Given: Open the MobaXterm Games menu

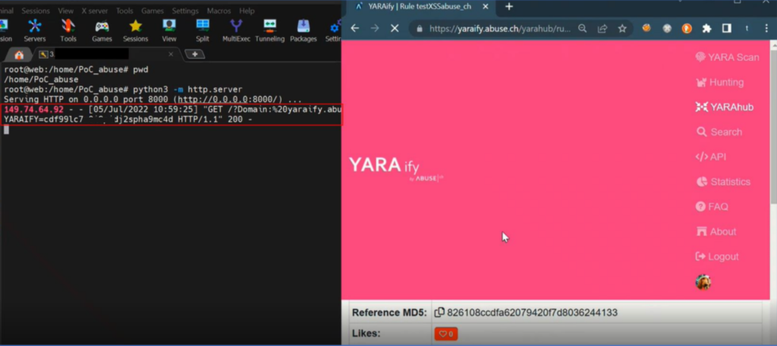Looking at the screenshot, I should [x=153, y=11].
